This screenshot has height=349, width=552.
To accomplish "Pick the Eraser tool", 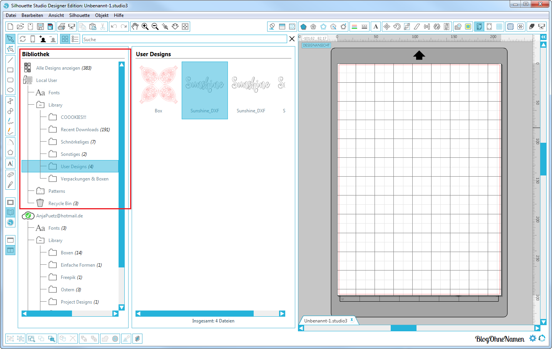I will pos(10,174).
